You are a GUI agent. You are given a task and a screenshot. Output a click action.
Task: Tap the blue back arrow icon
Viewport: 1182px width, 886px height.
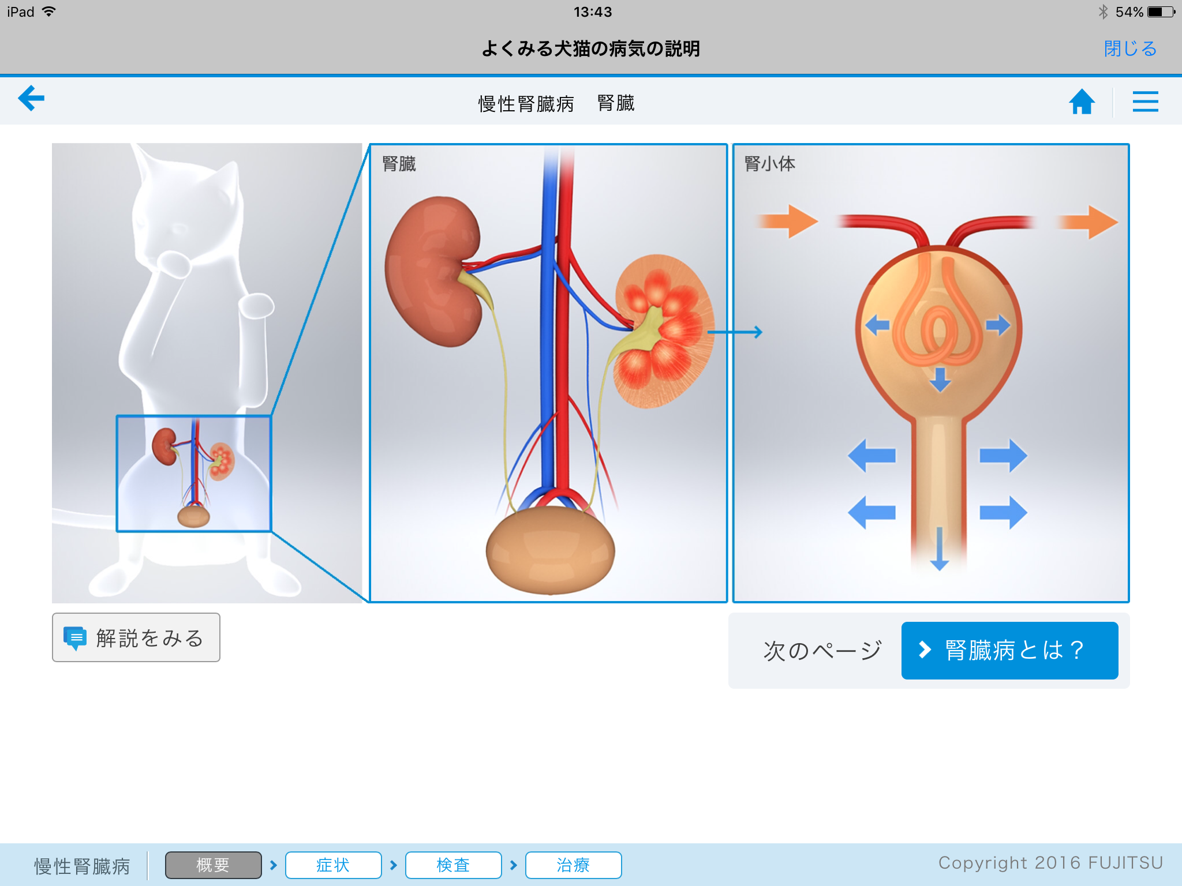31,99
